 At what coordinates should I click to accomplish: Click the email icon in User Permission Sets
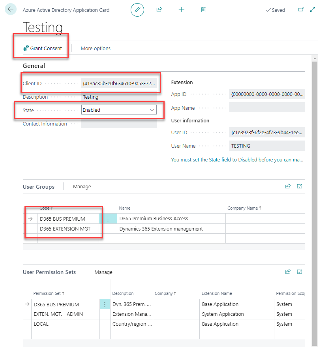click(x=300, y=272)
